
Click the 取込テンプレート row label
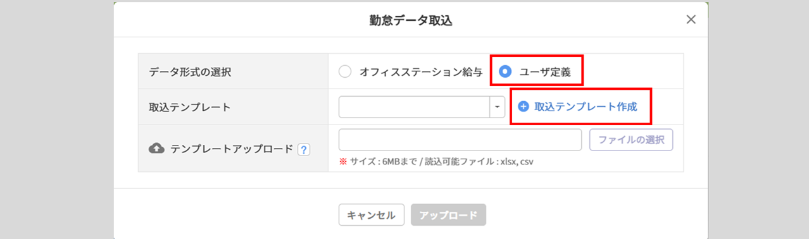click(190, 107)
